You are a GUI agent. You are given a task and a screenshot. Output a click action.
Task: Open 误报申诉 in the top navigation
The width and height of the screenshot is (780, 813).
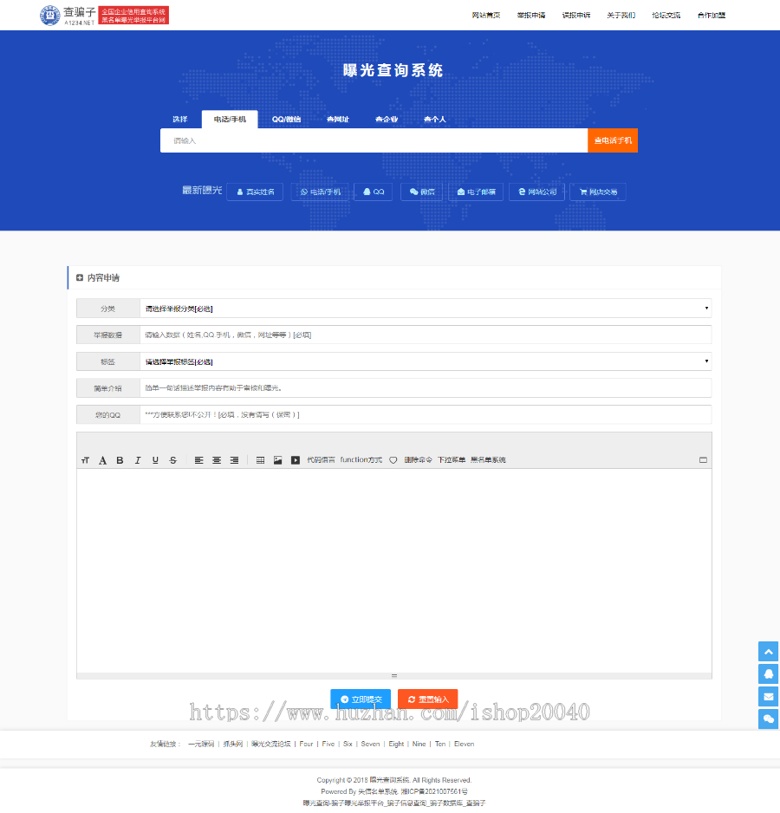click(576, 15)
